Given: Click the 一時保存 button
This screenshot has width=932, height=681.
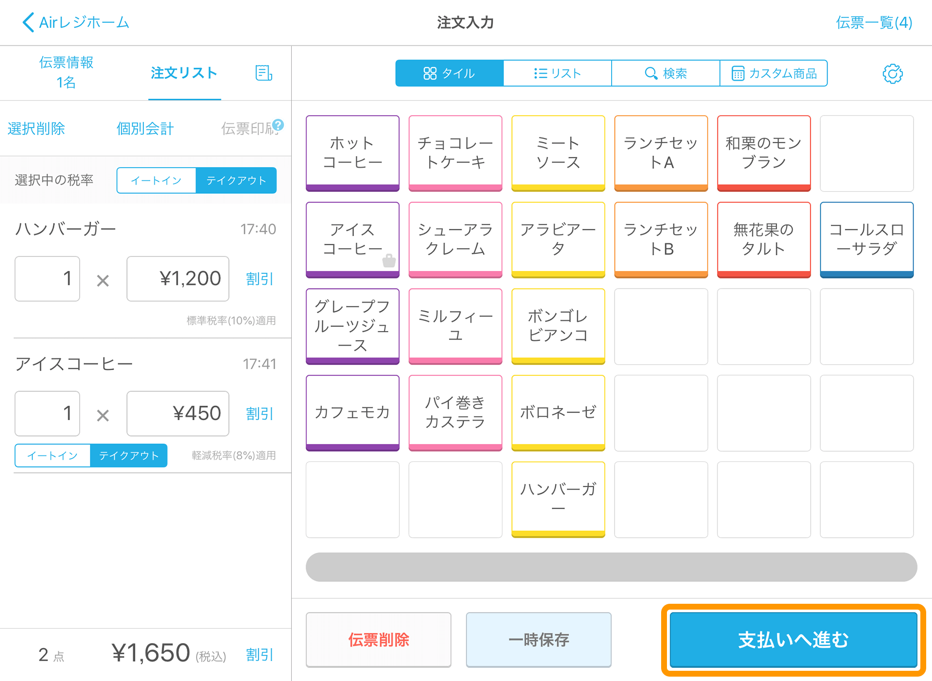Looking at the screenshot, I should pyautogui.click(x=539, y=640).
